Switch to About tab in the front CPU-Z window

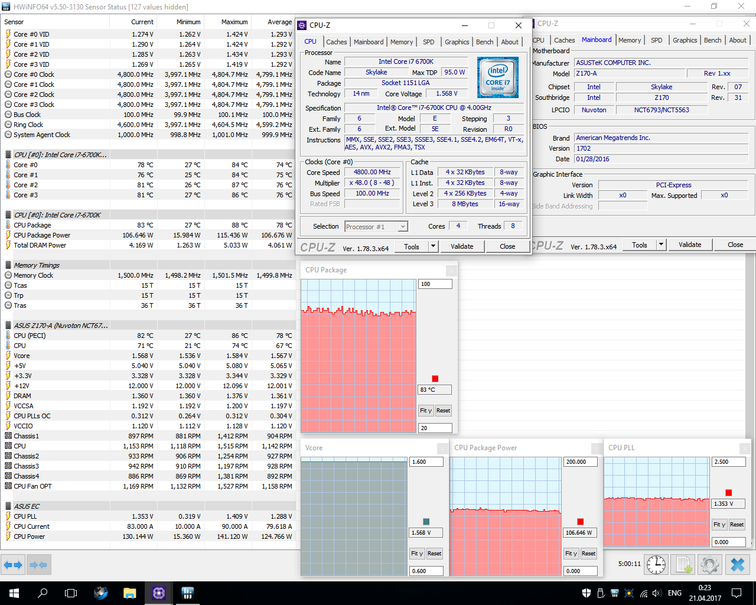510,42
